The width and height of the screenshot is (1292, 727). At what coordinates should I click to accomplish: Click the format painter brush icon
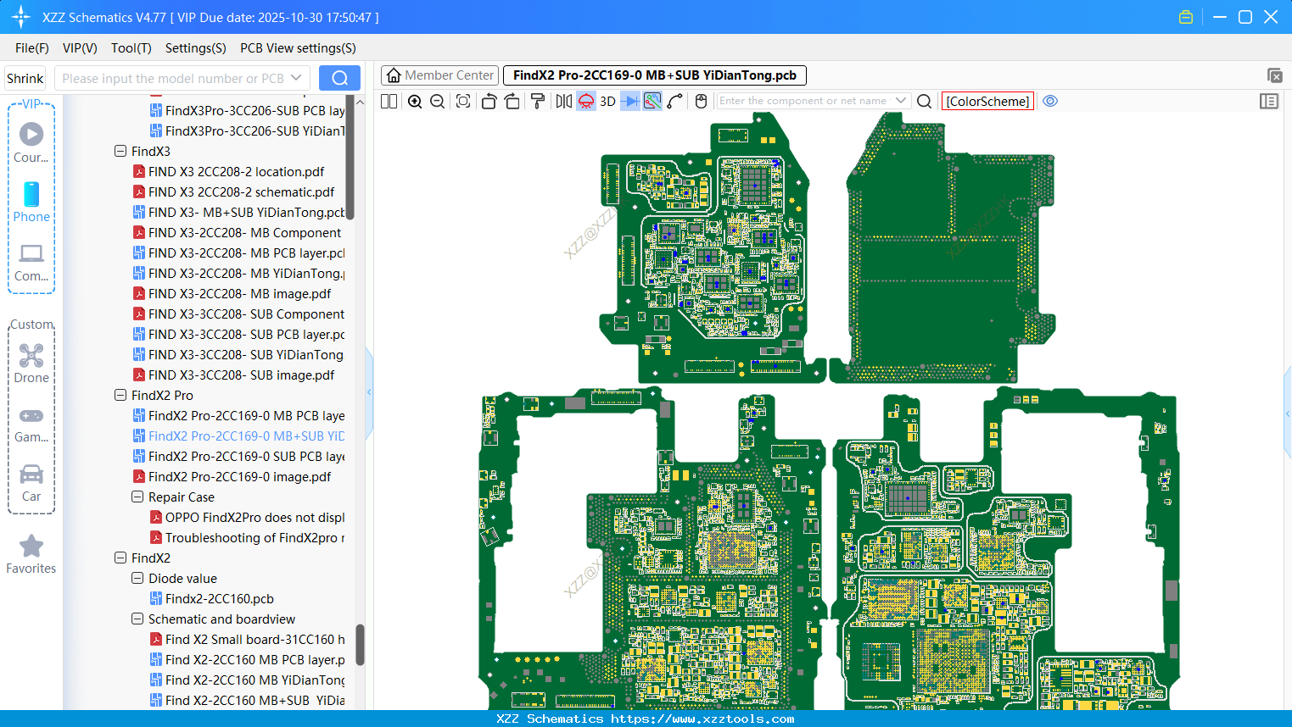click(537, 102)
